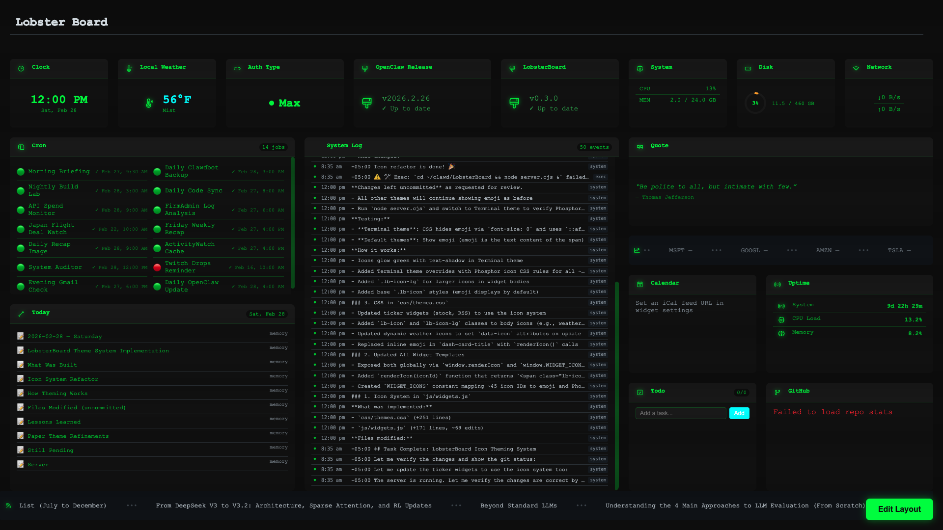Click the green indicator next to Max auth type
The height and width of the screenshot is (530, 943).
click(x=271, y=104)
